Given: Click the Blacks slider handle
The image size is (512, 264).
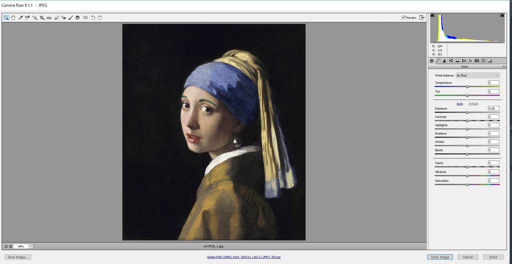Looking at the screenshot, I should 467,154.
